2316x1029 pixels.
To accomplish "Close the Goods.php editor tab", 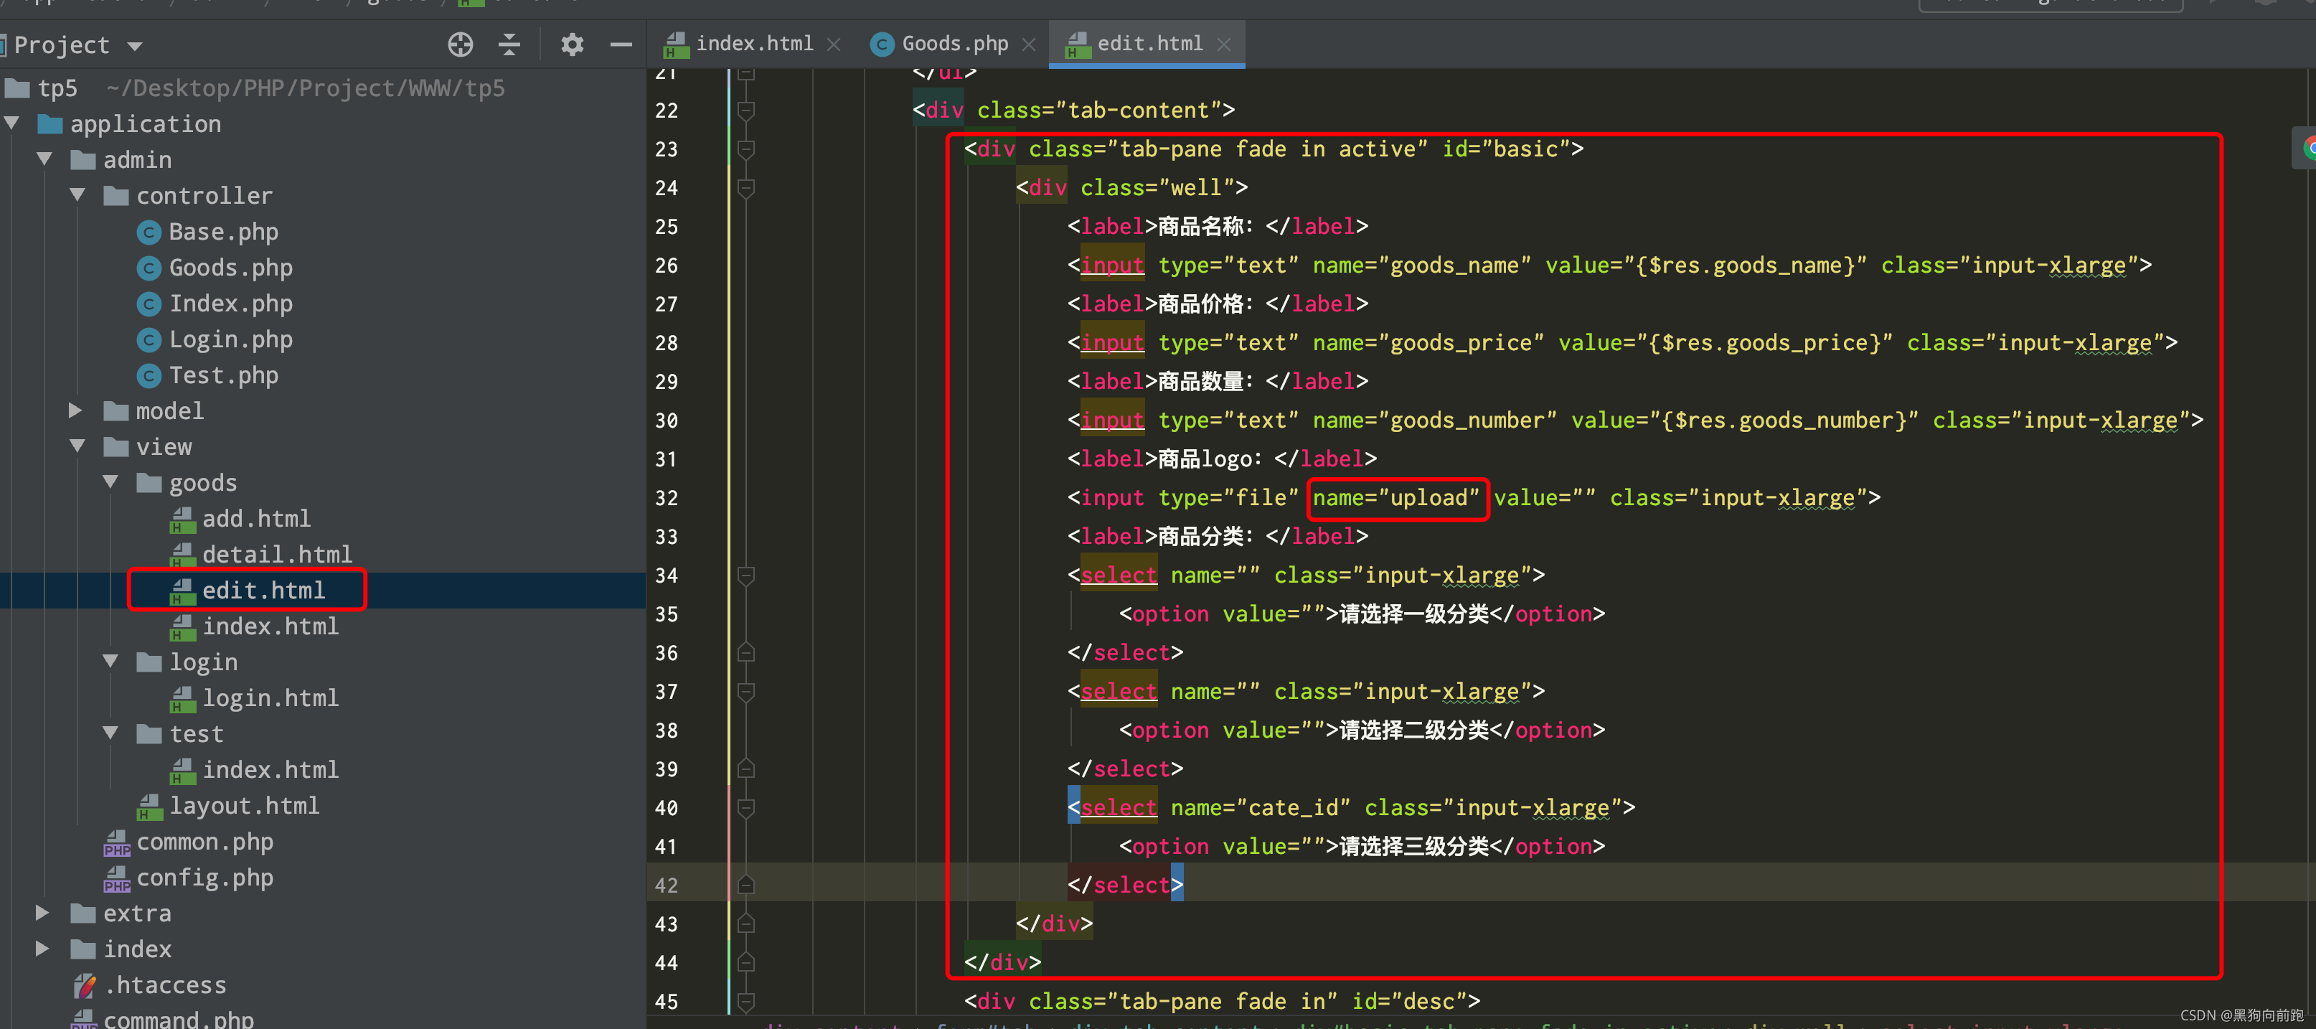I will pos(1029,44).
